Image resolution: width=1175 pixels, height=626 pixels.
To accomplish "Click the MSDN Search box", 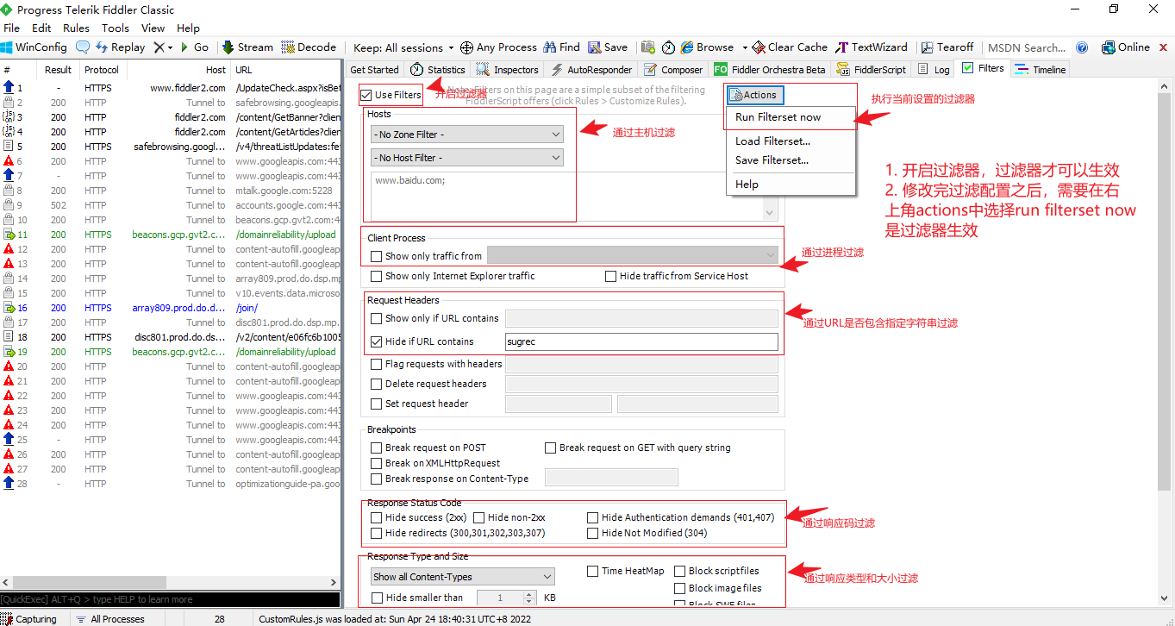I will (x=1026, y=47).
